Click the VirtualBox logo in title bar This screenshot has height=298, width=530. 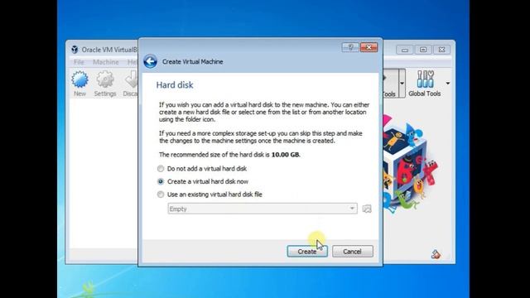[x=75, y=50]
